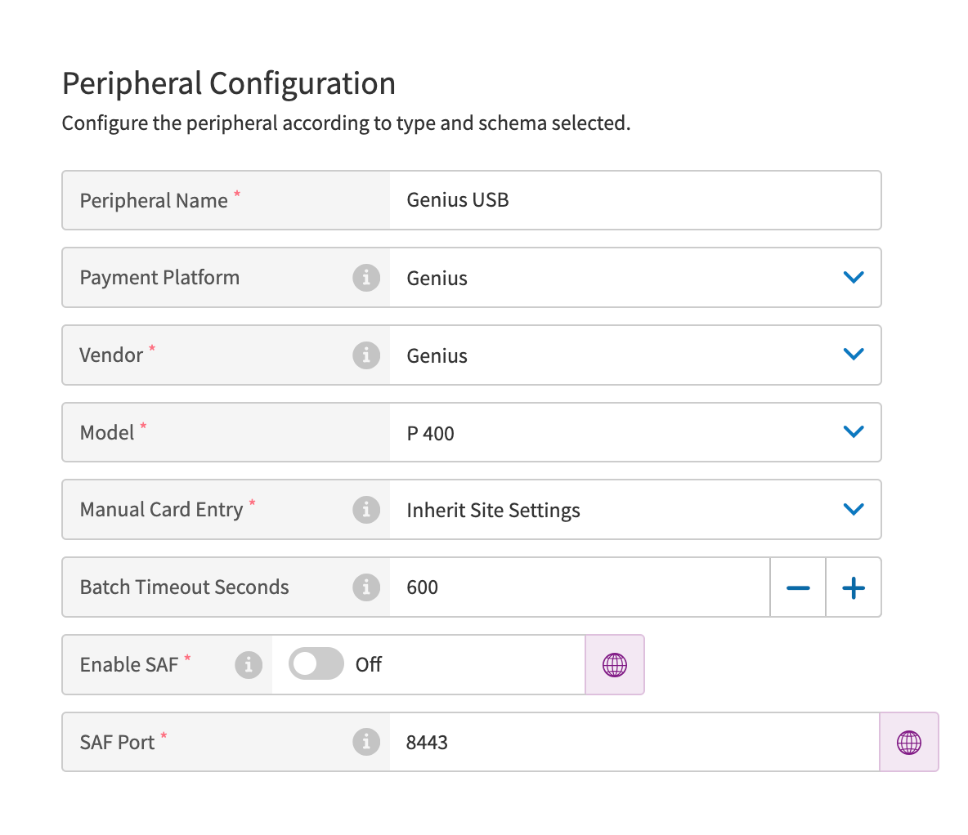Increase Batch Timeout Seconds with plus button
Screen dimensions: 968x835
tap(854, 587)
